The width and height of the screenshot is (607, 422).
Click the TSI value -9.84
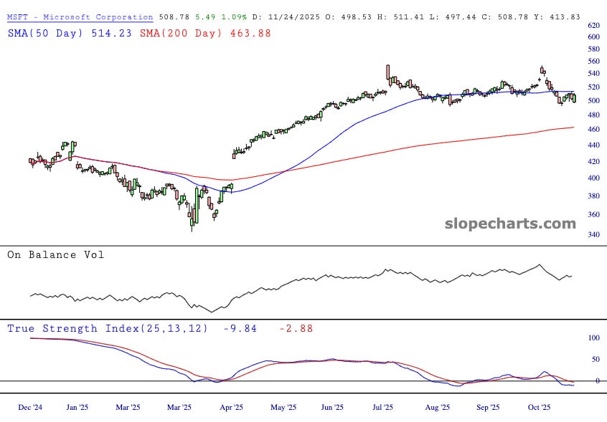pos(240,328)
